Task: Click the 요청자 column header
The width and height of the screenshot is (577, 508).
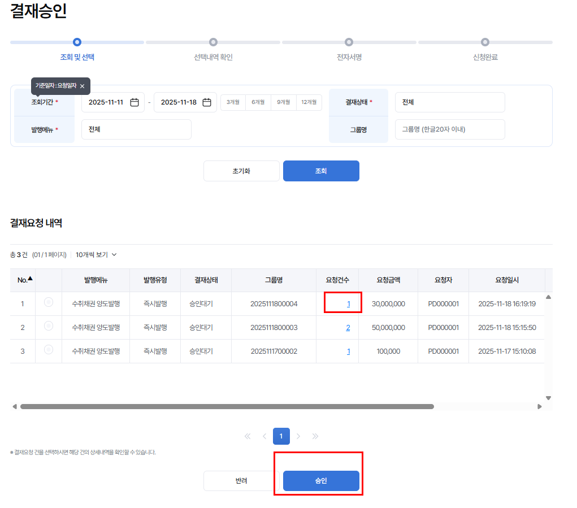Action: [443, 280]
